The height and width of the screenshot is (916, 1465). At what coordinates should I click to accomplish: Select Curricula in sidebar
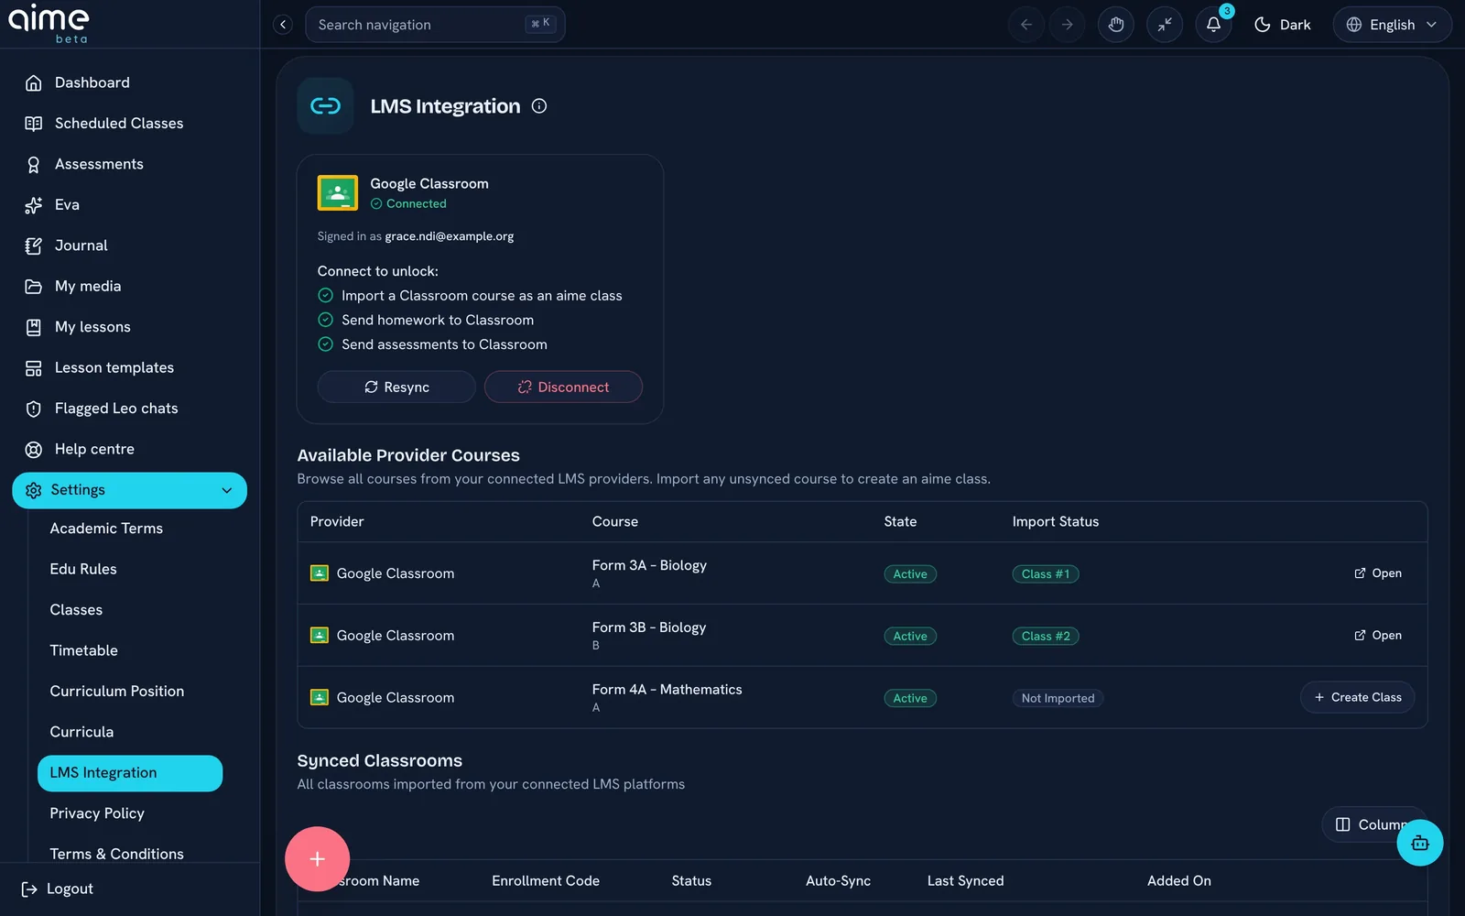pos(81,732)
